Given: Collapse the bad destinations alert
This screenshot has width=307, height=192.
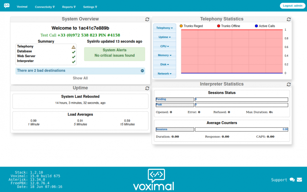Looking at the screenshot, I should point(142,71).
